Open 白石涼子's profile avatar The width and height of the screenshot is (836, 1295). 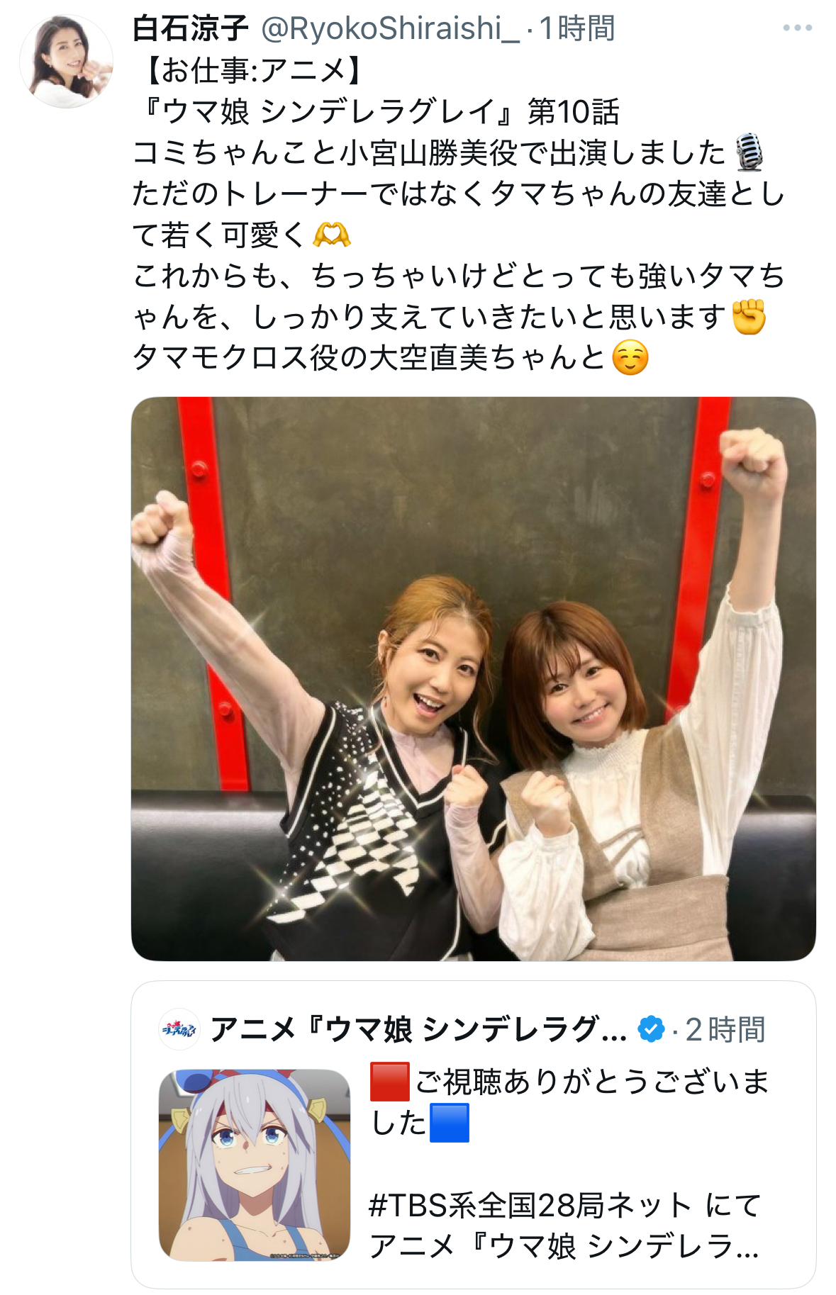[x=66, y=62]
